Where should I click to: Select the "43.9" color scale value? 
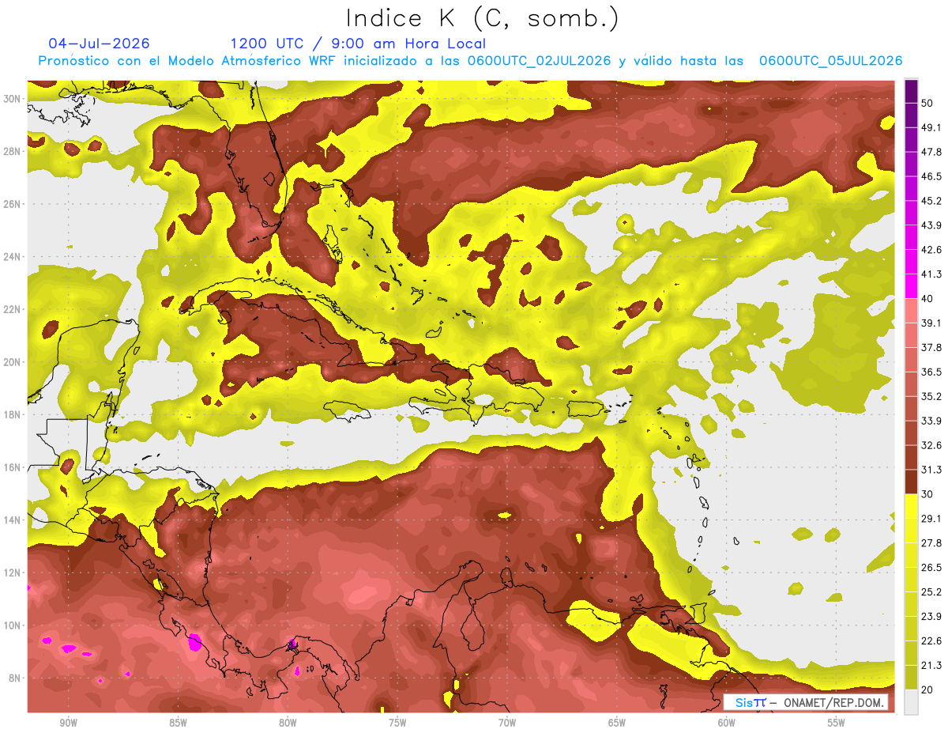[x=931, y=225]
